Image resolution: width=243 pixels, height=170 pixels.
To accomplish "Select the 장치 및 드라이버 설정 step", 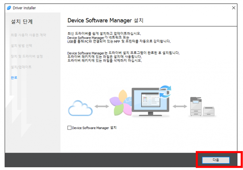I will 27,56.
